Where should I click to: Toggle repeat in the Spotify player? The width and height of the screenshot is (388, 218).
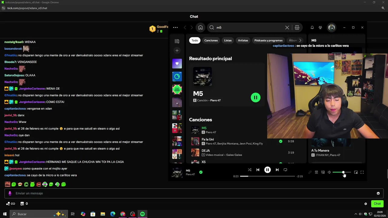285,170
